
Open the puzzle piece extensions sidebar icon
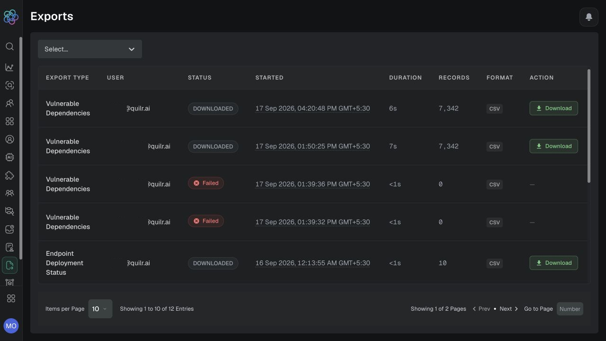click(x=9, y=175)
